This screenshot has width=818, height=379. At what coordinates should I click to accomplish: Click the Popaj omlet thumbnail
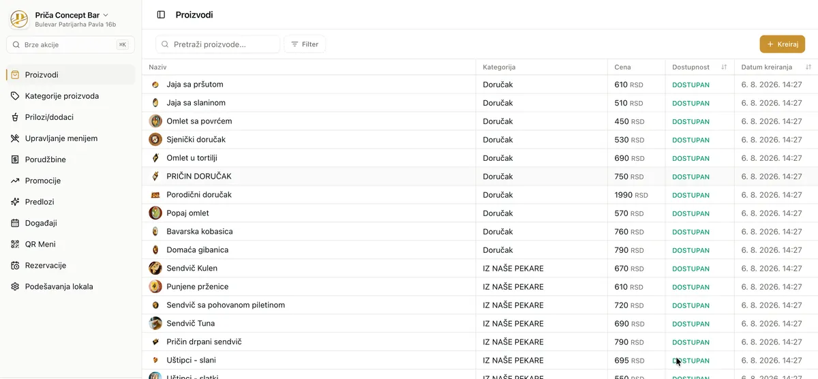pyautogui.click(x=155, y=213)
